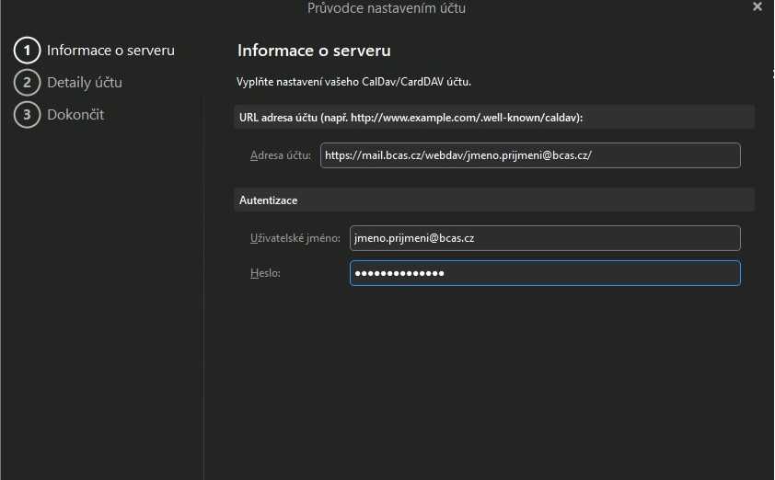The width and height of the screenshot is (775, 480).
Task: Click the step 2 circle icon
Action: pyautogui.click(x=28, y=83)
